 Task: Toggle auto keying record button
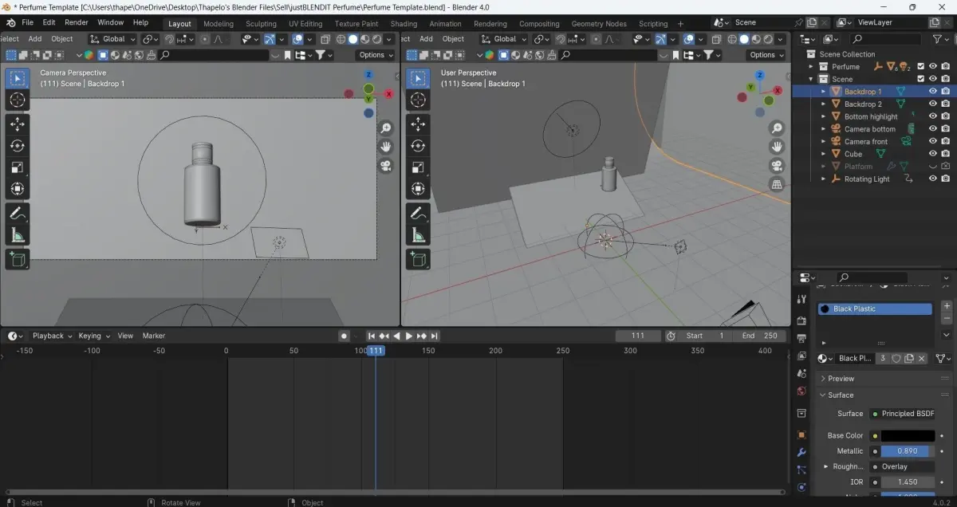[x=344, y=336]
